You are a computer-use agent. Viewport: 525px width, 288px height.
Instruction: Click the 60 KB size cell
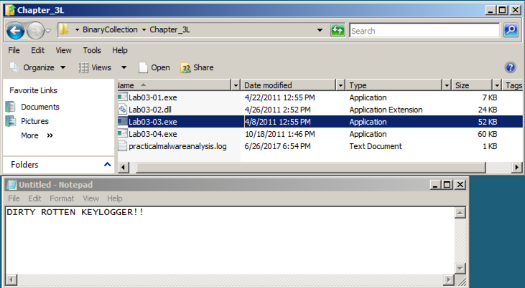coord(487,134)
